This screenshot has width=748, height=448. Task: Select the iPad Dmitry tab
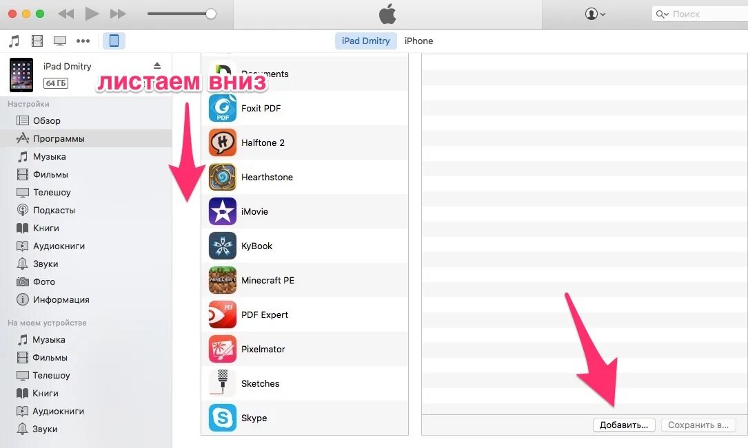pyautogui.click(x=366, y=41)
